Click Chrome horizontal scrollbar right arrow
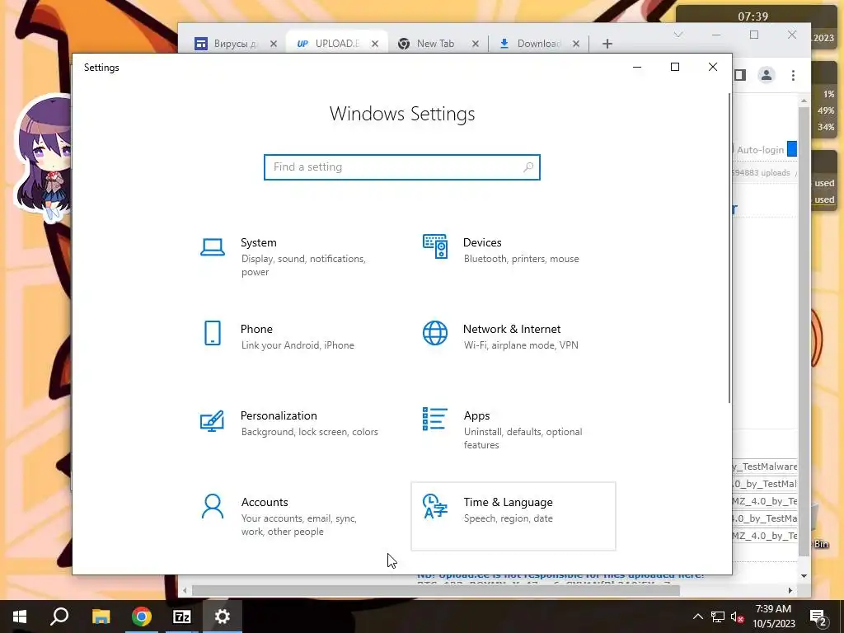The height and width of the screenshot is (633, 844). (x=790, y=590)
